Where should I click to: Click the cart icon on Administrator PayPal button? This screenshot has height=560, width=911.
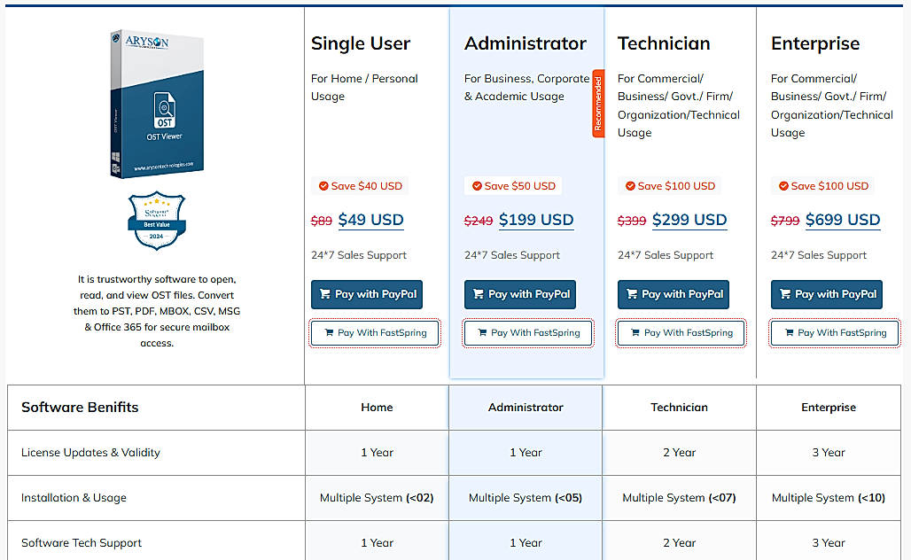pyautogui.click(x=479, y=294)
